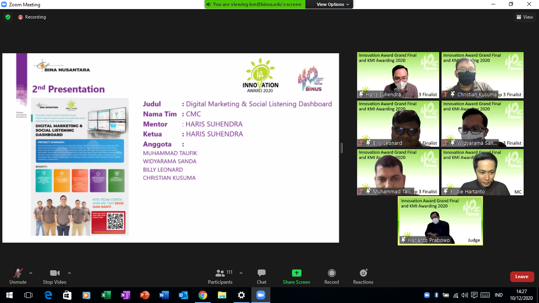This screenshot has width=539, height=303.
Task: Open the Action Center notifications icon
Action: coord(474,295)
